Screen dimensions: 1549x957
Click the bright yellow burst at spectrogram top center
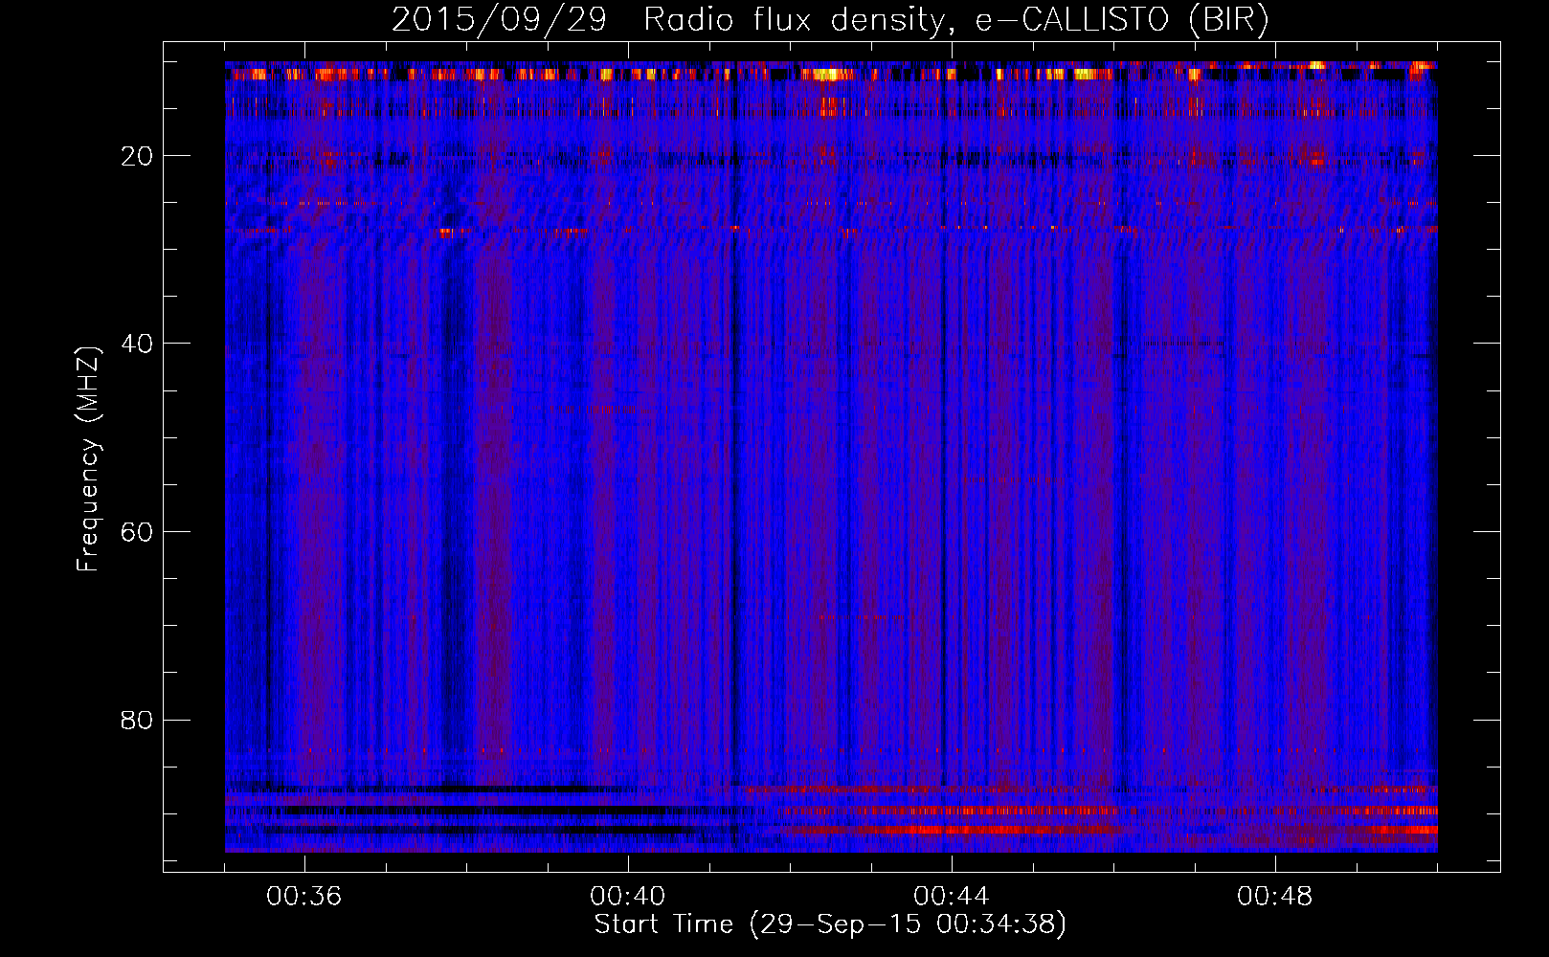click(829, 74)
